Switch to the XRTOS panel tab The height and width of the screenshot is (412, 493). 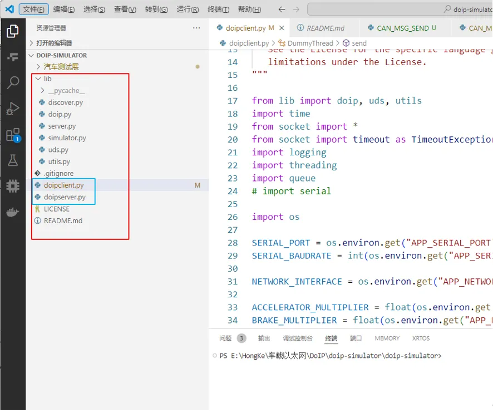tap(421, 339)
